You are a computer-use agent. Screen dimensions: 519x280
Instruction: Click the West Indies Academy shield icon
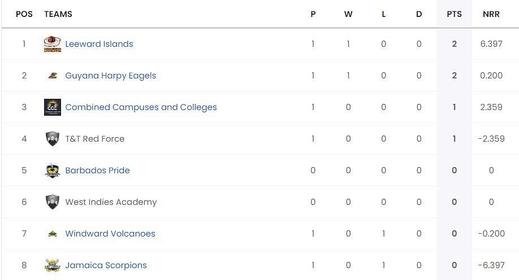[x=53, y=202]
